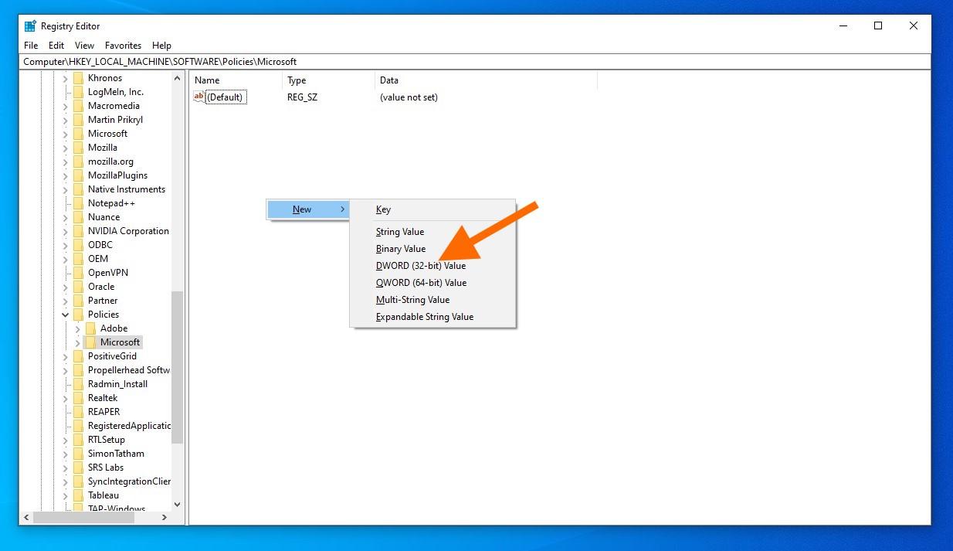Click the tree horizontal scroll-right arrow
953x551 pixels.
164,517
